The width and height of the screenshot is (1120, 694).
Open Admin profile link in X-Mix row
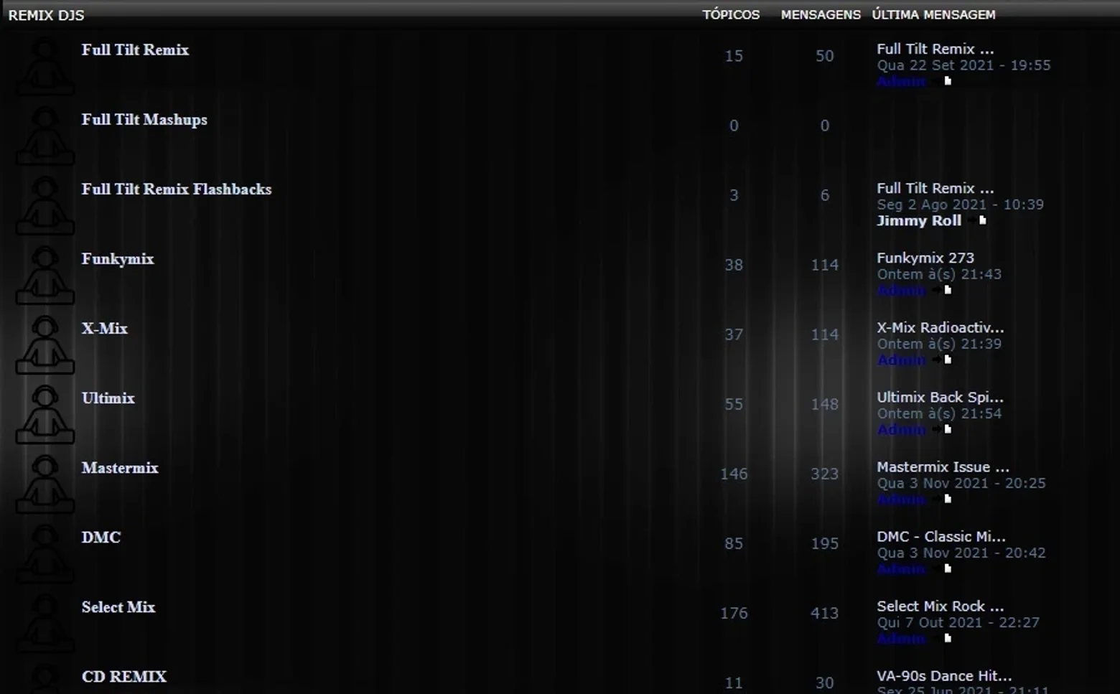click(x=901, y=360)
